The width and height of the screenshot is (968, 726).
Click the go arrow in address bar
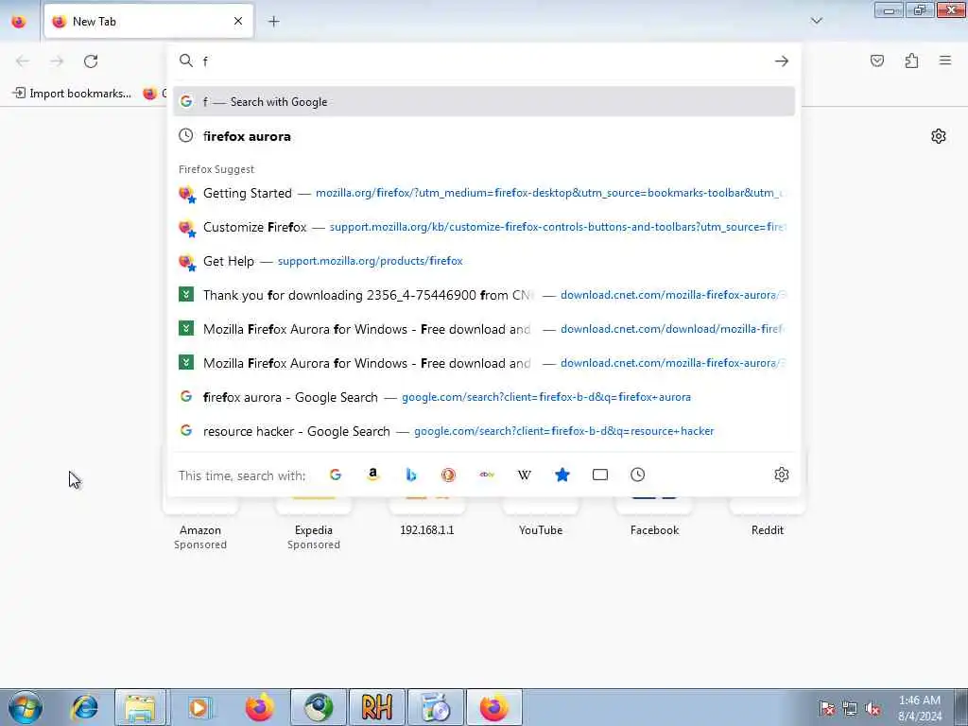(782, 61)
